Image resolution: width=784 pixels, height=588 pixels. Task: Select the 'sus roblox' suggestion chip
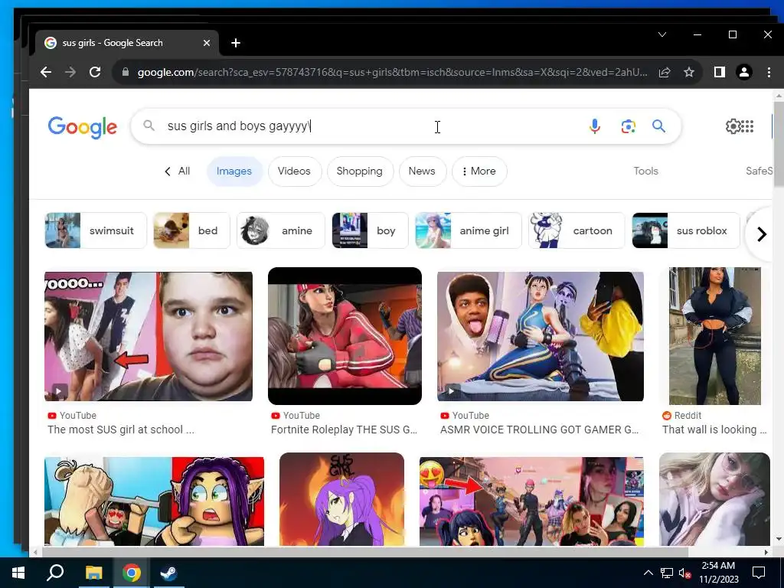(686, 230)
